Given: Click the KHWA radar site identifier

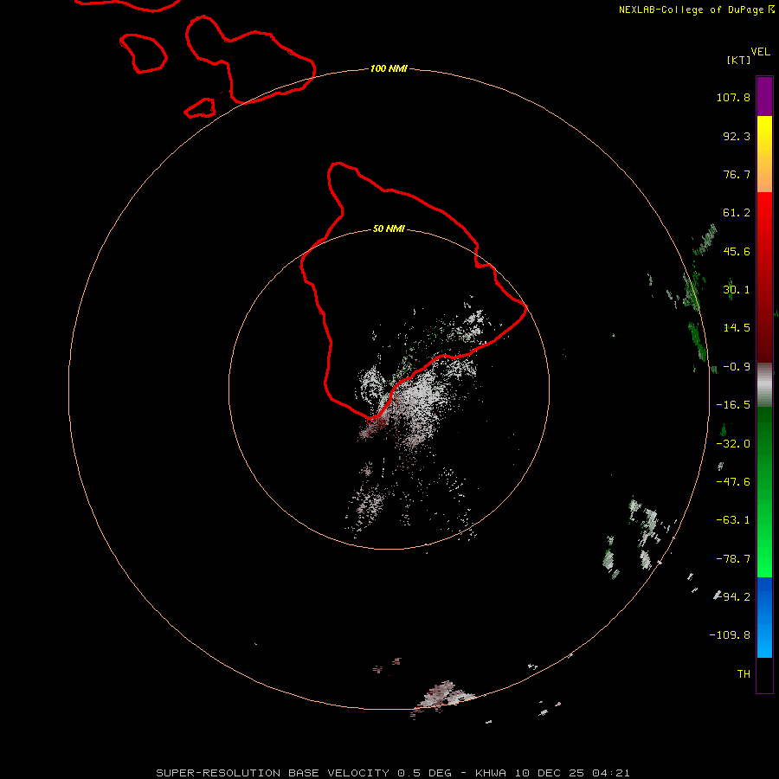Looking at the screenshot, I should point(491,773).
